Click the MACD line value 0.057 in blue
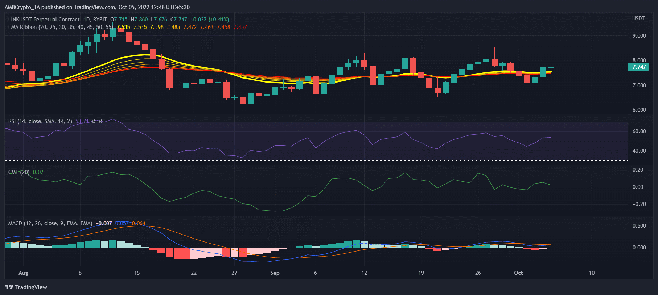The image size is (658, 295). pos(122,223)
